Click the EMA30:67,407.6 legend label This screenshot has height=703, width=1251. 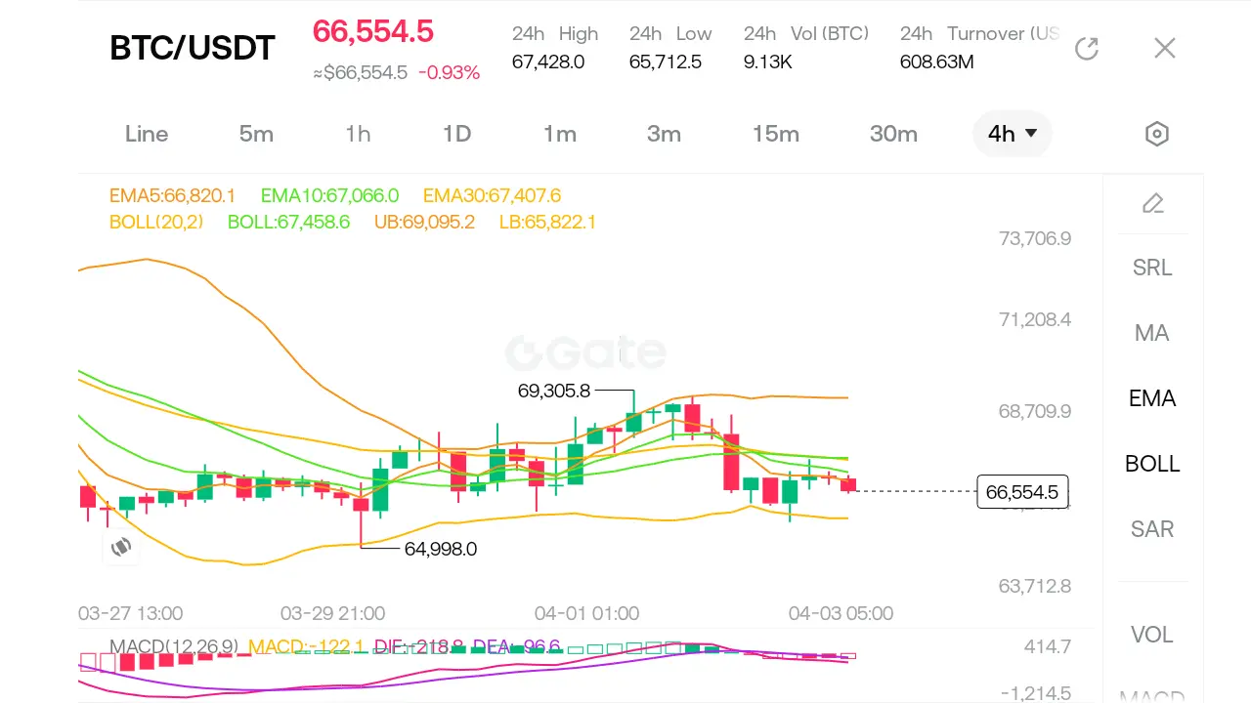click(493, 195)
